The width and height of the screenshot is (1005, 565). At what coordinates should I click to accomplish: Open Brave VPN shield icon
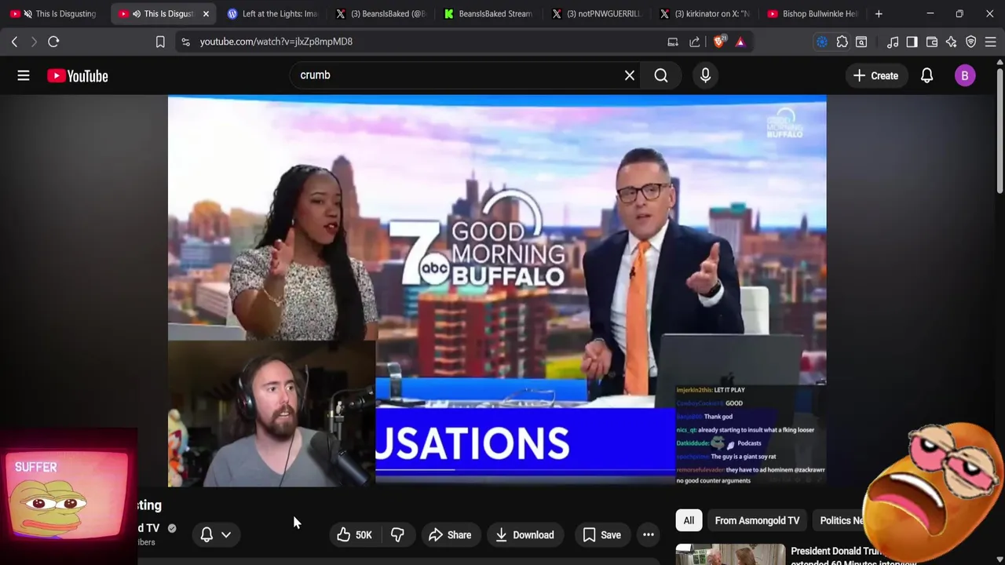point(971,42)
